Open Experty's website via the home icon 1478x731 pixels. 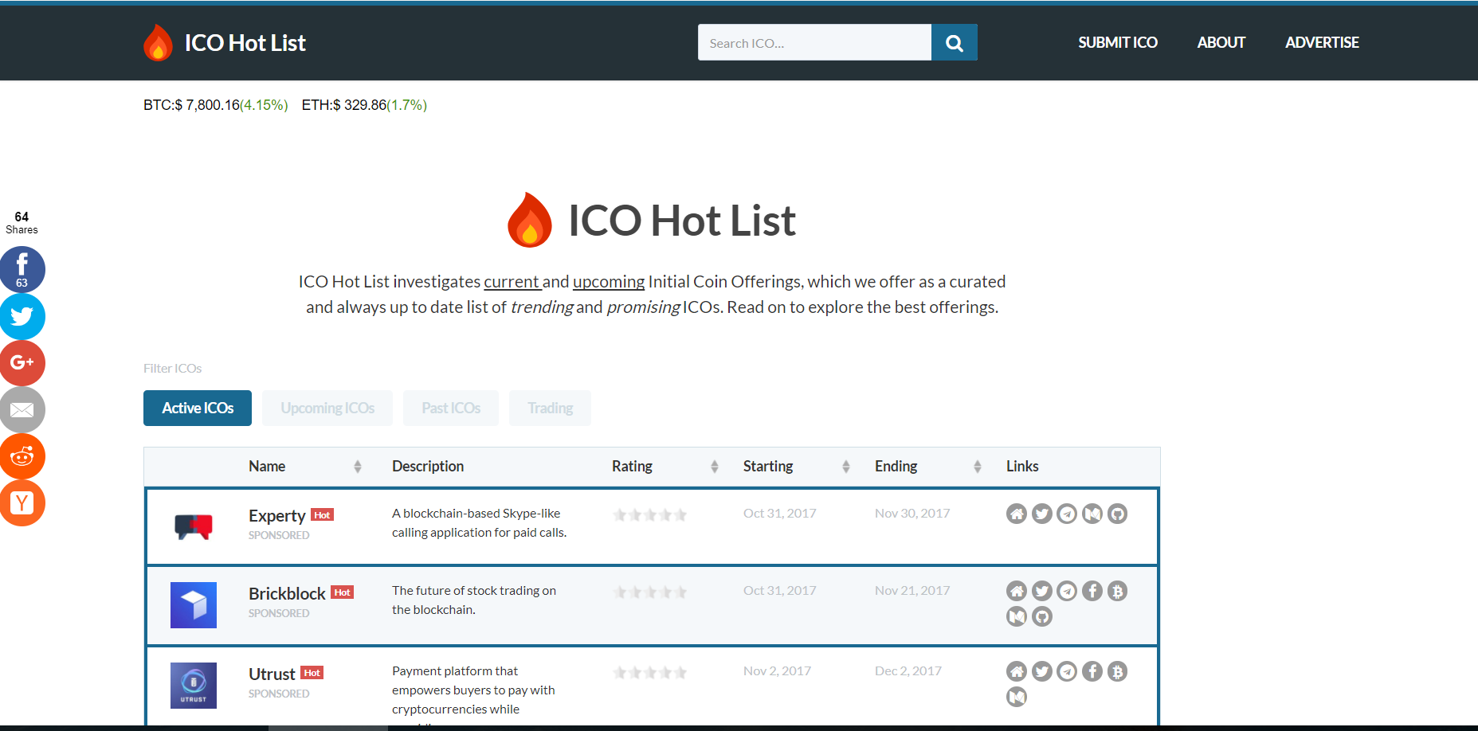coord(1017,514)
